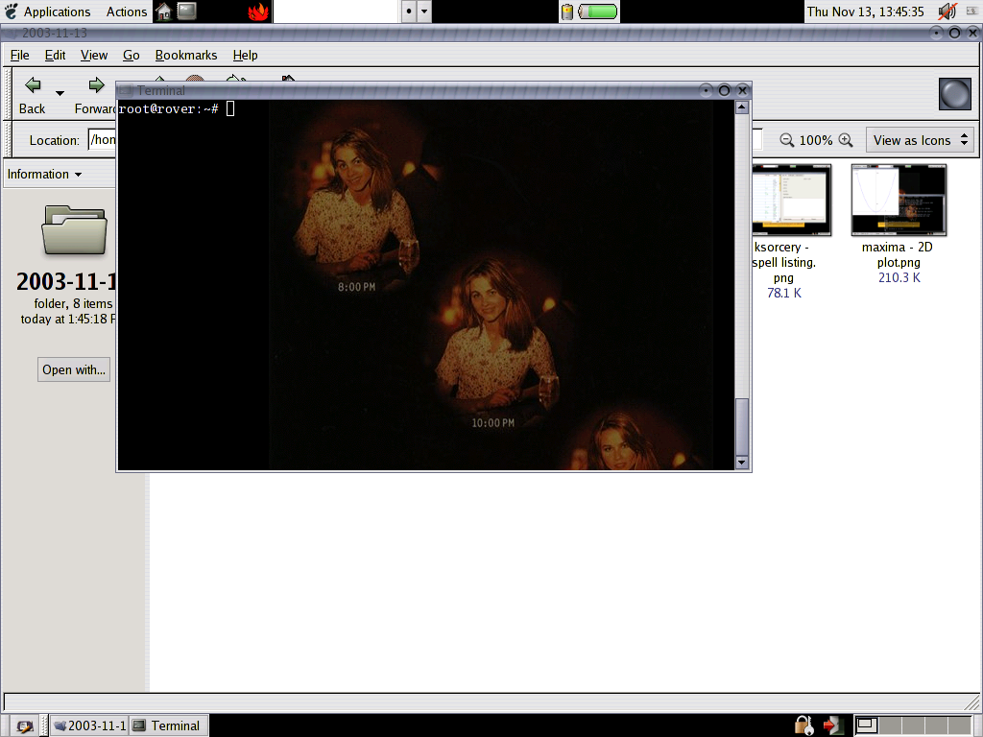Switch to the first workspace in pager

click(x=866, y=725)
